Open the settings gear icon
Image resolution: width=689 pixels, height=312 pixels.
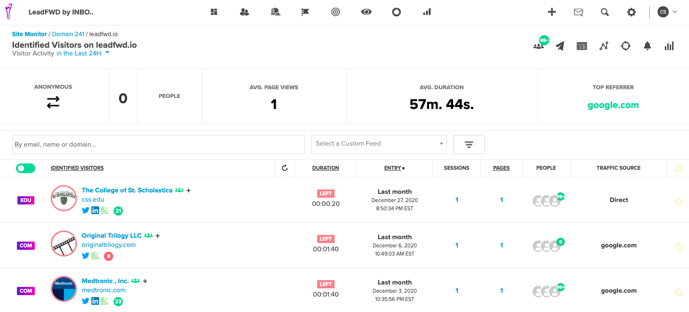click(631, 12)
